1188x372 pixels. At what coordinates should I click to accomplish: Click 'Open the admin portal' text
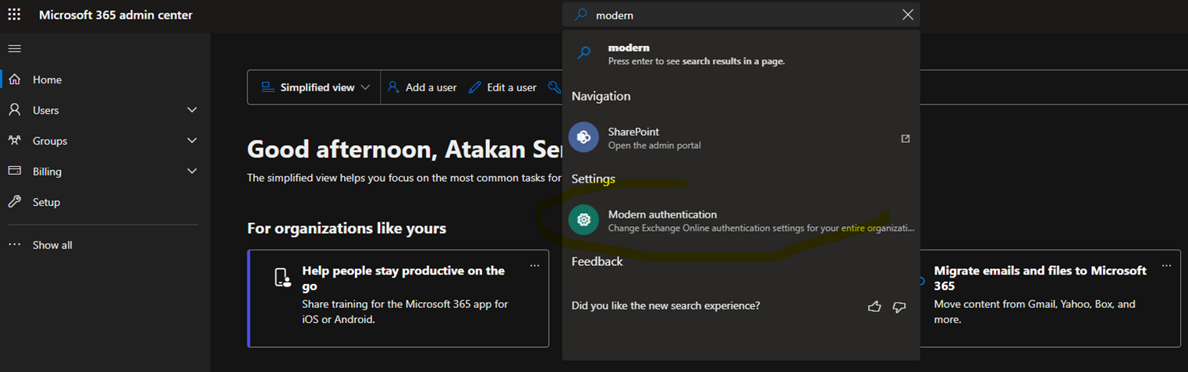point(654,146)
